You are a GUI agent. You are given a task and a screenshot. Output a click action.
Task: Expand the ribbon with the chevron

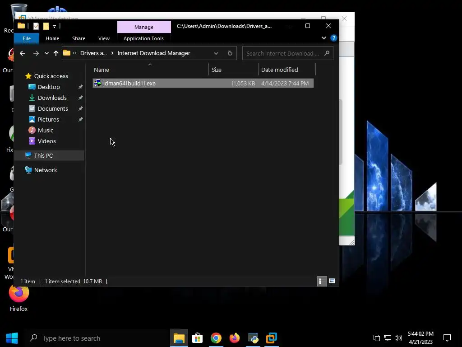point(324,38)
